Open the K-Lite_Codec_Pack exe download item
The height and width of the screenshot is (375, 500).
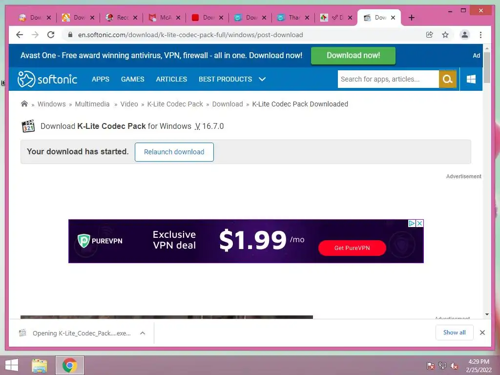tap(82, 333)
